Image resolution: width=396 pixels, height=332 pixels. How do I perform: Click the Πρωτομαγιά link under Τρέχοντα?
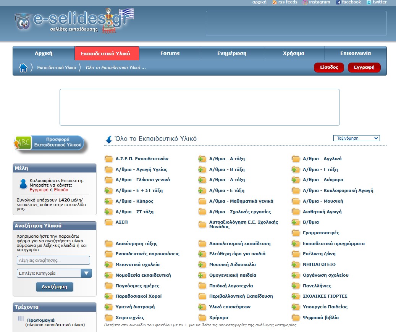[41, 320]
